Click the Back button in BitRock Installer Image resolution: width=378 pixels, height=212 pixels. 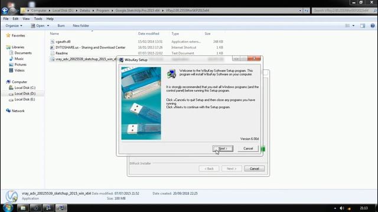pos(209,169)
